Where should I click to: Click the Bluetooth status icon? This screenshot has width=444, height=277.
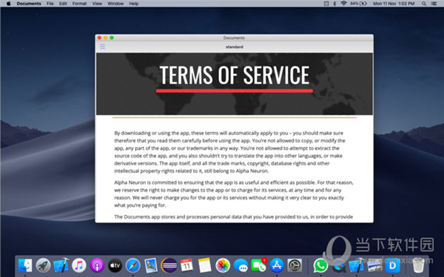tap(334, 4)
